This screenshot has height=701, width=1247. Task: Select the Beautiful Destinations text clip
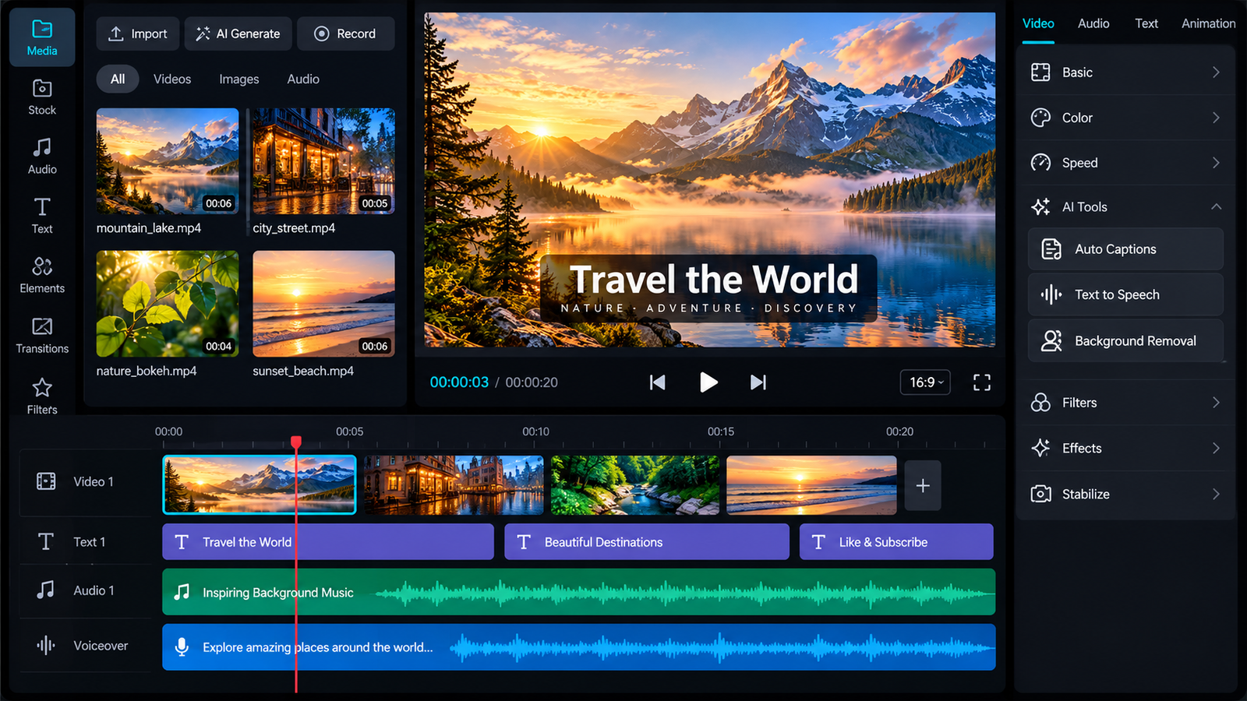click(647, 541)
